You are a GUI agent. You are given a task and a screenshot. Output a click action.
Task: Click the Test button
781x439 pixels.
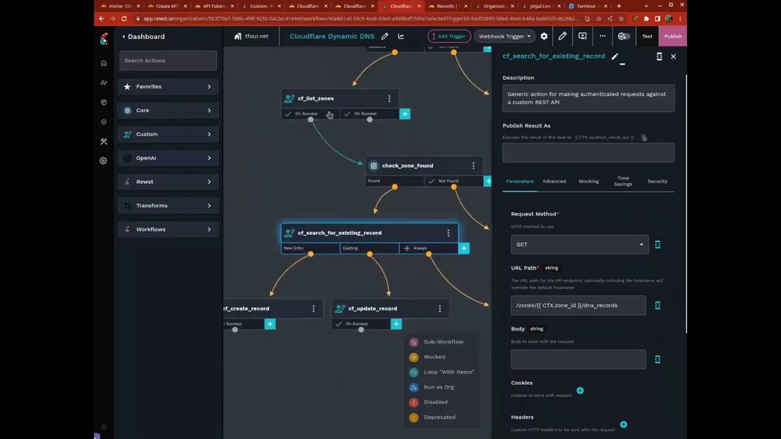click(x=647, y=36)
